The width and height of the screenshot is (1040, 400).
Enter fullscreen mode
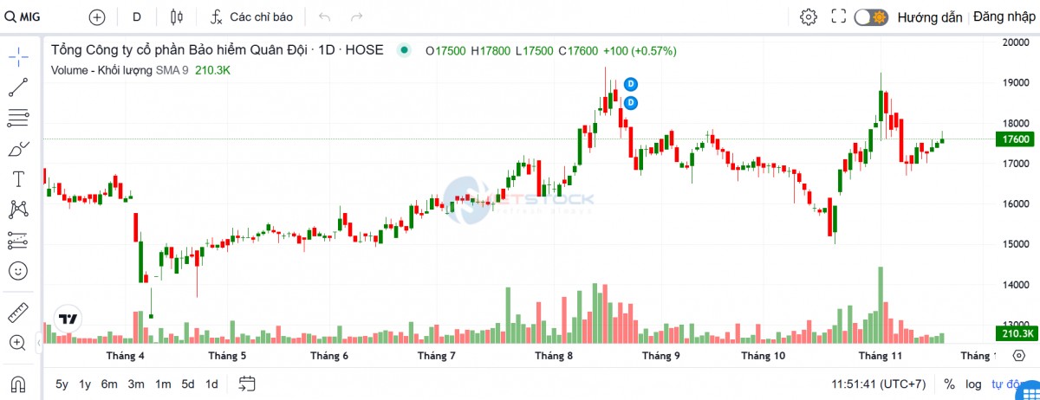pos(838,16)
